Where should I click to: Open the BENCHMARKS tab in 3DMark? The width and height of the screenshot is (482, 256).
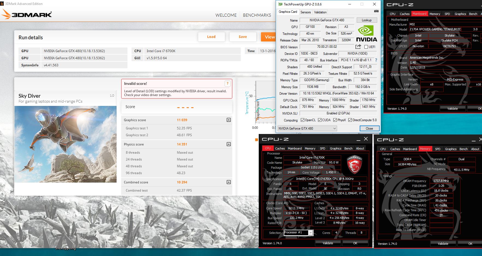pyautogui.click(x=257, y=15)
